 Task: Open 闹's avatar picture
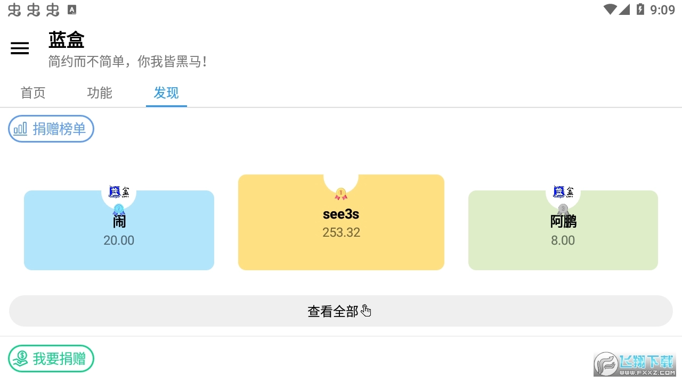(119, 192)
